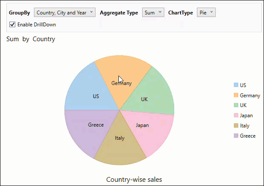Click the Italy olive legend swatch
Image resolution: width=264 pixels, height=186 pixels.
pos(236,126)
